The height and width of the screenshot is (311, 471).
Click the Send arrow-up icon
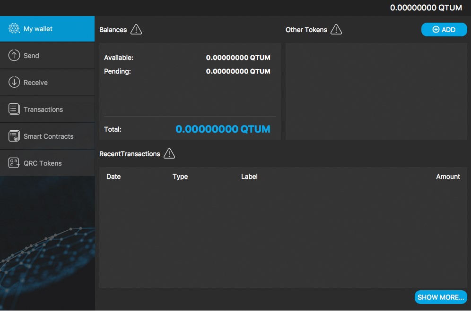[x=14, y=55]
